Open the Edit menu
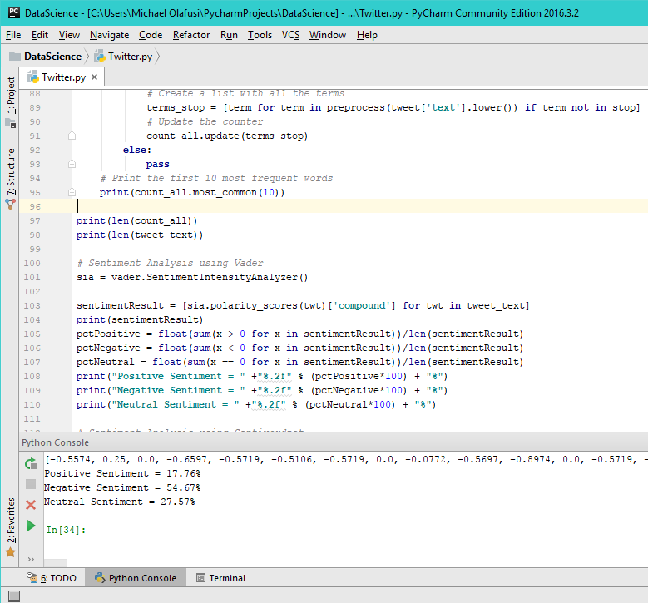The height and width of the screenshot is (603, 648). pos(40,35)
